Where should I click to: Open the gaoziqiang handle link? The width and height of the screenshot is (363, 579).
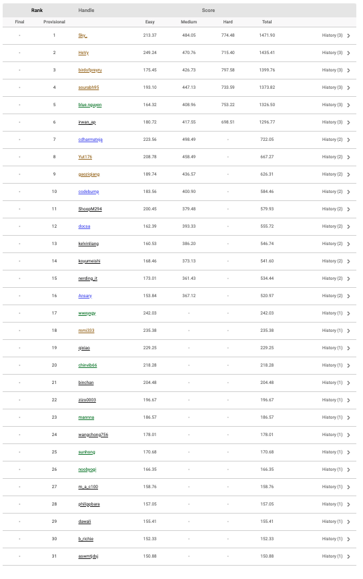tap(89, 174)
